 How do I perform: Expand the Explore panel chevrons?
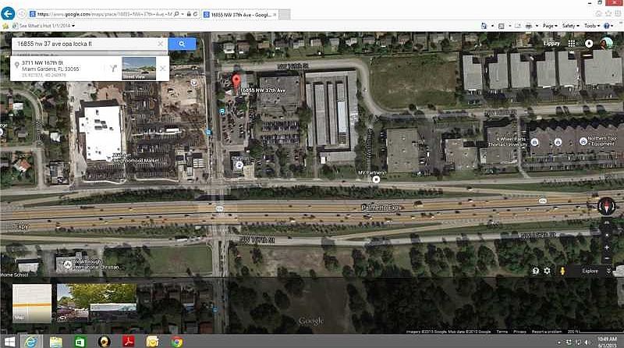point(608,271)
